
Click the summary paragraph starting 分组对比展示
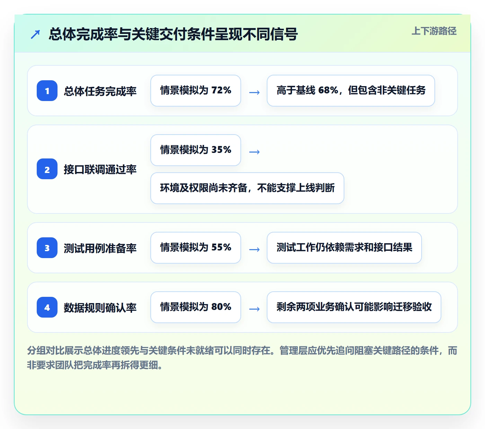point(242,358)
